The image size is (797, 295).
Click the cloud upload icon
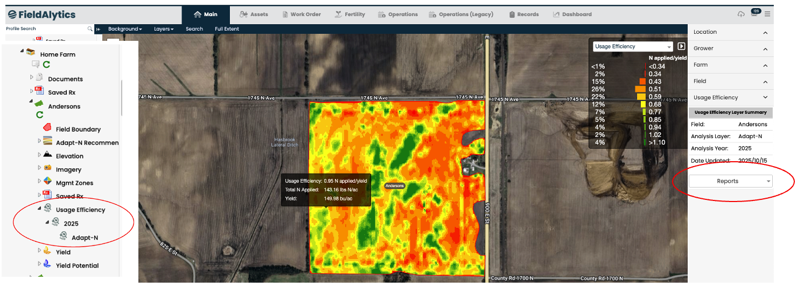pyautogui.click(x=741, y=14)
